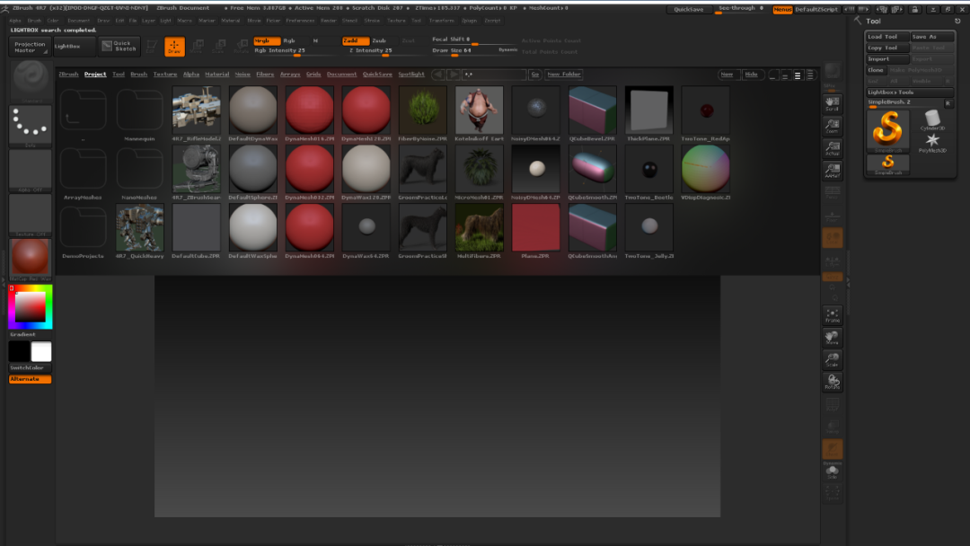This screenshot has width=970, height=546.
Task: Click the Actual size icon
Action: [x=832, y=148]
